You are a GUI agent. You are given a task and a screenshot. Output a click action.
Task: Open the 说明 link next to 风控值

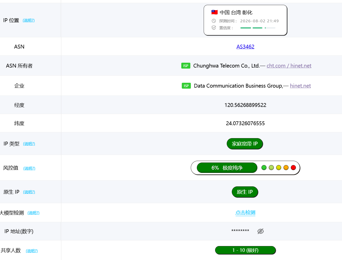[29, 168]
